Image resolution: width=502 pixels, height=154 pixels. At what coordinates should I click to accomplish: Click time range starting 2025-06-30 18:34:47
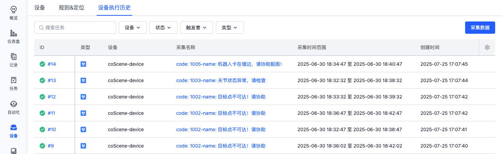pyautogui.click(x=350, y=64)
